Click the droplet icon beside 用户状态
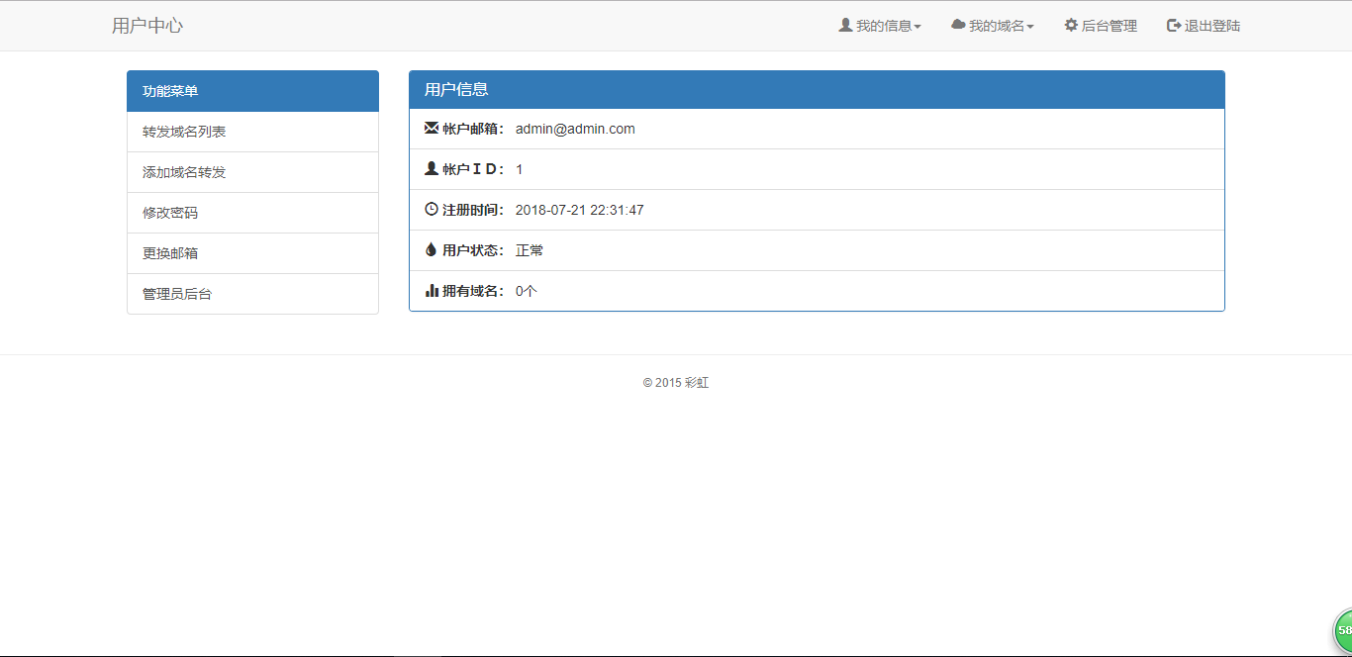Screen dimensions: 1352x657 click(x=431, y=249)
